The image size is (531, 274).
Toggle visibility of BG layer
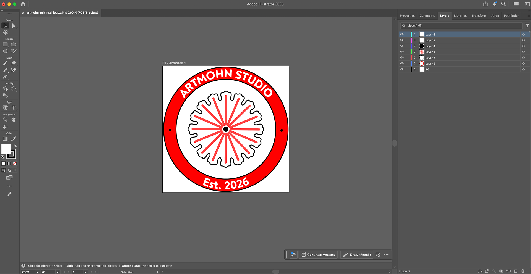(402, 69)
